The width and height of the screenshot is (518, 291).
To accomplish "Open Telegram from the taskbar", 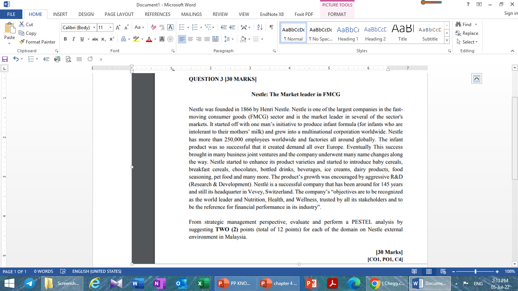I will (29, 283).
